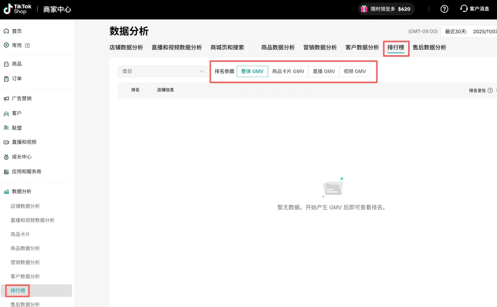Click the edit icon next to 常用
This screenshot has width=497, height=307.
(x=27, y=45)
